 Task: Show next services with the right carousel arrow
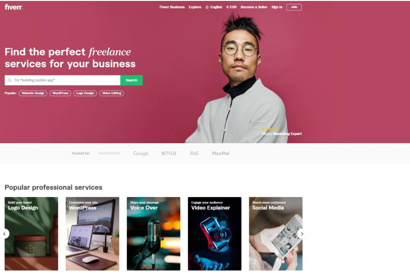302,234
